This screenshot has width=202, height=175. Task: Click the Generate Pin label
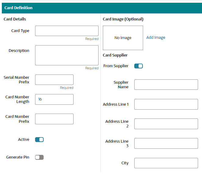pos(18,157)
